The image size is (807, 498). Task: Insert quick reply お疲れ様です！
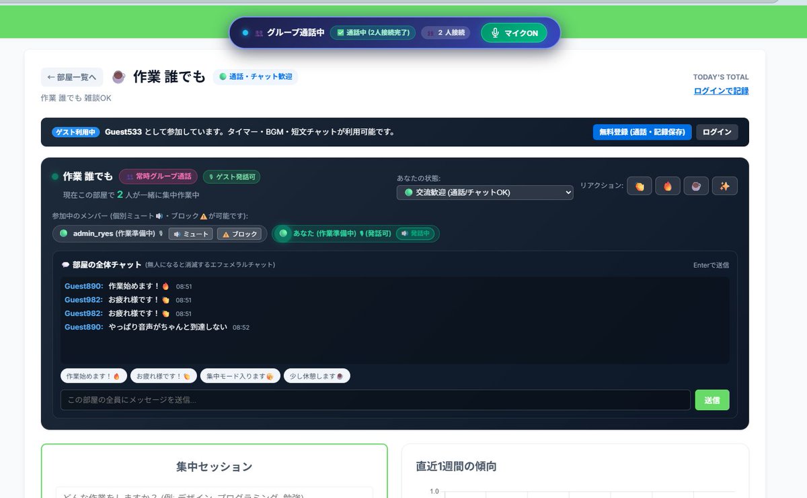pos(163,376)
